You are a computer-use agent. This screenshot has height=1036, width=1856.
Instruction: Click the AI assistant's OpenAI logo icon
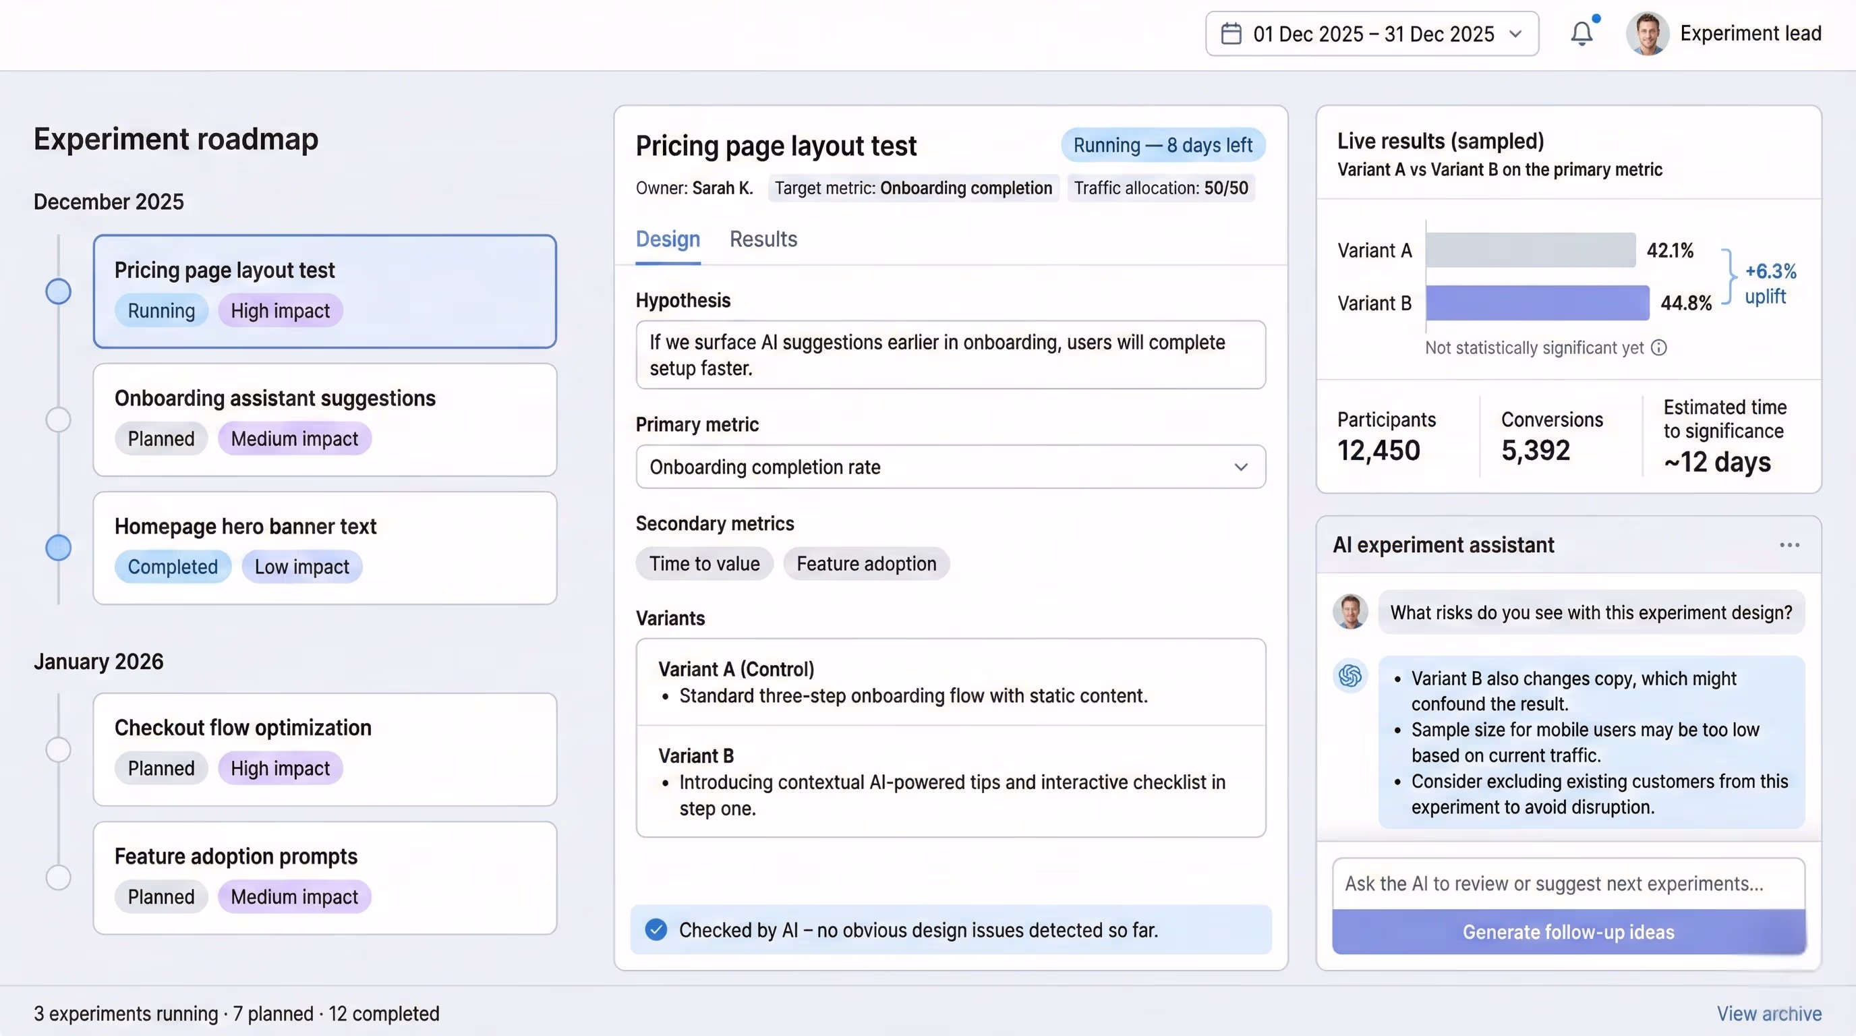(1351, 676)
